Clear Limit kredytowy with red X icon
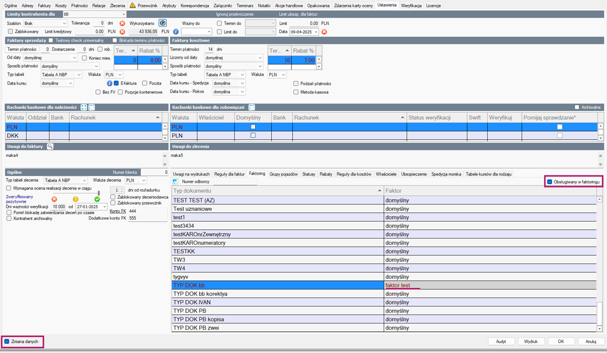The image size is (607, 353). (122, 32)
